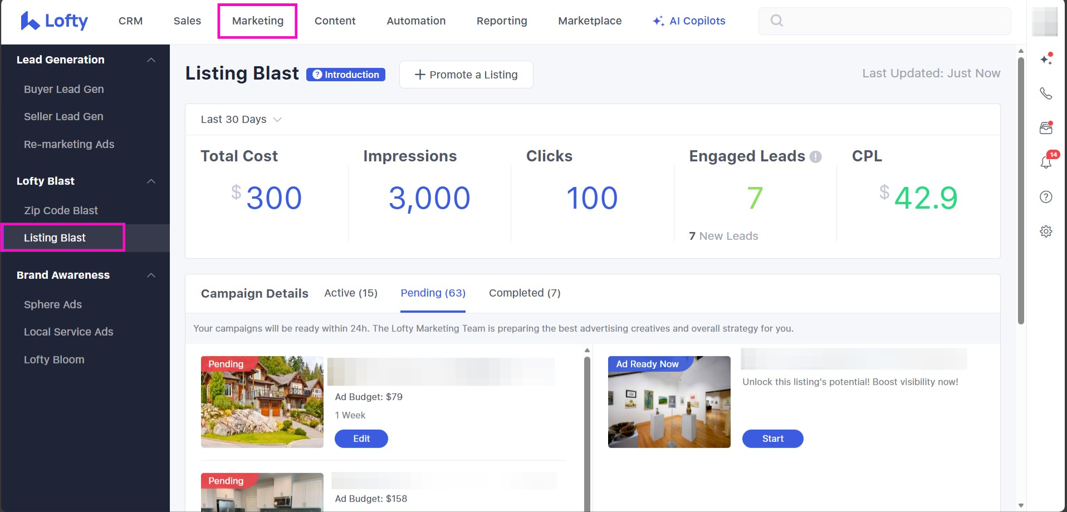Expand the Last 30 Days dropdown
Viewport: 1067px width, 512px height.
tap(241, 120)
